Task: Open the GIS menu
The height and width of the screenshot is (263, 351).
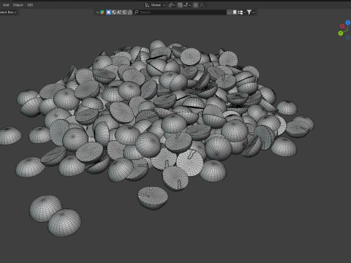Action: [30, 5]
